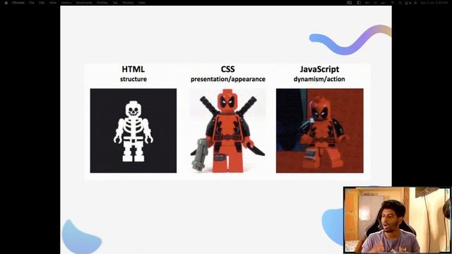
Task: Open the Window menu
Action: click(x=128, y=3)
